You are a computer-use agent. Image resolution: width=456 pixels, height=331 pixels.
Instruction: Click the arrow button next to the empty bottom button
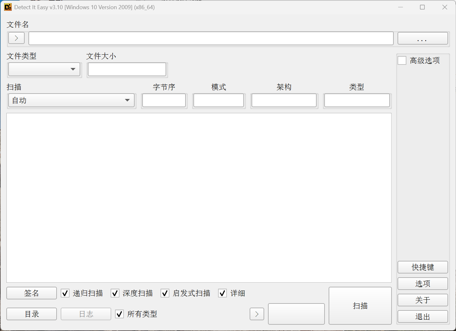tap(257, 314)
